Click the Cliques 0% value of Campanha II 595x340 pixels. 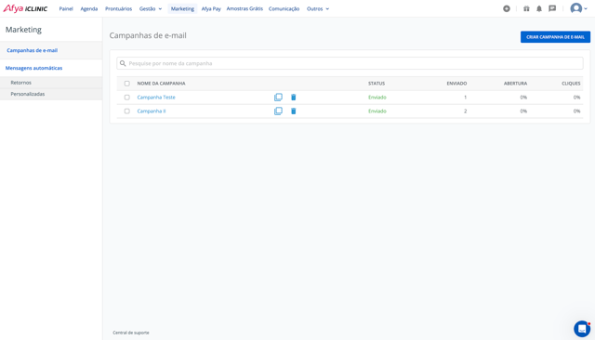576,111
